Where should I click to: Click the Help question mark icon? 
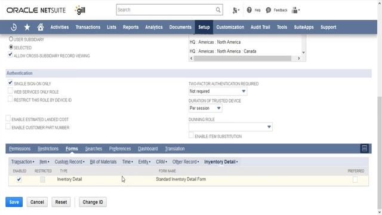[x=249, y=10]
